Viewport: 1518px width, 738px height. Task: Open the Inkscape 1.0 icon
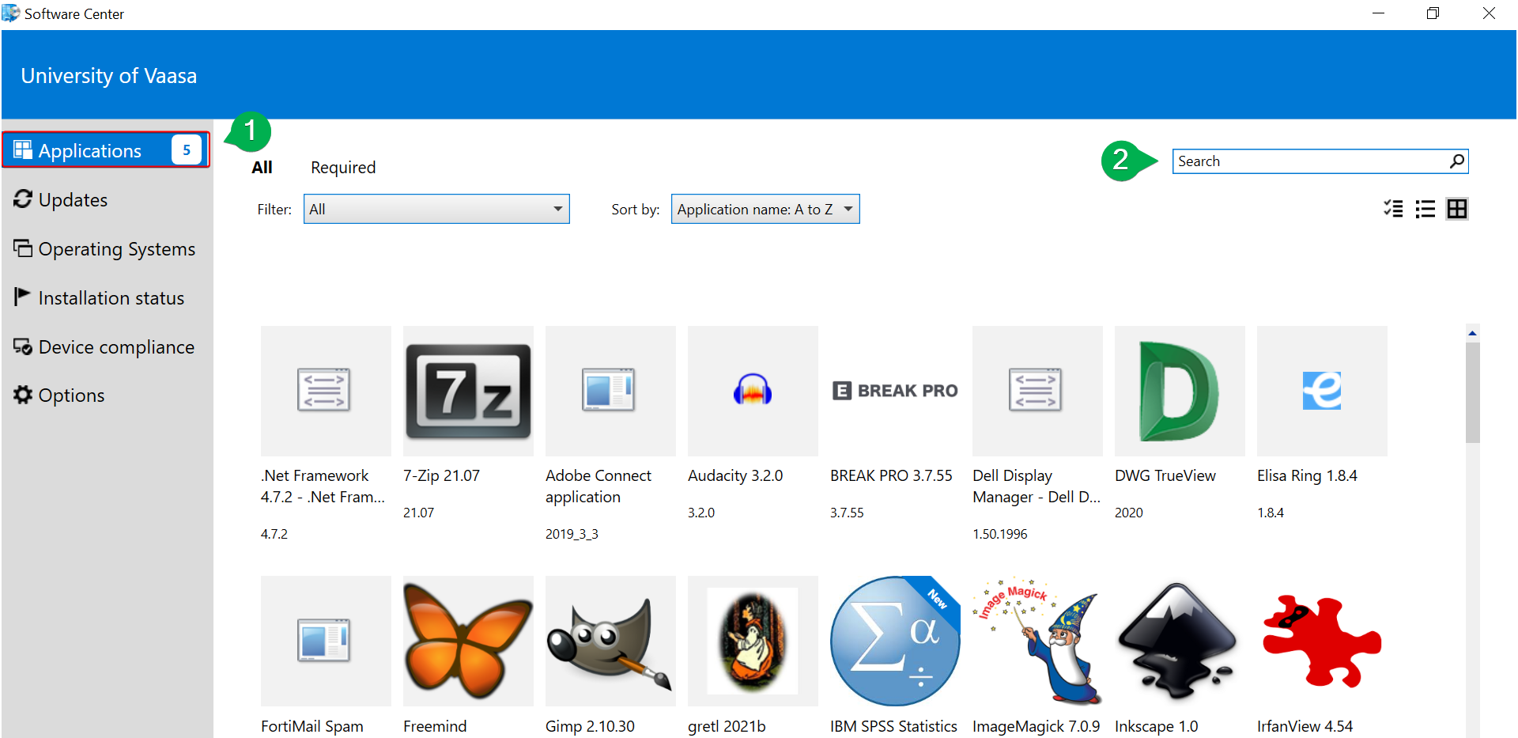pos(1180,641)
